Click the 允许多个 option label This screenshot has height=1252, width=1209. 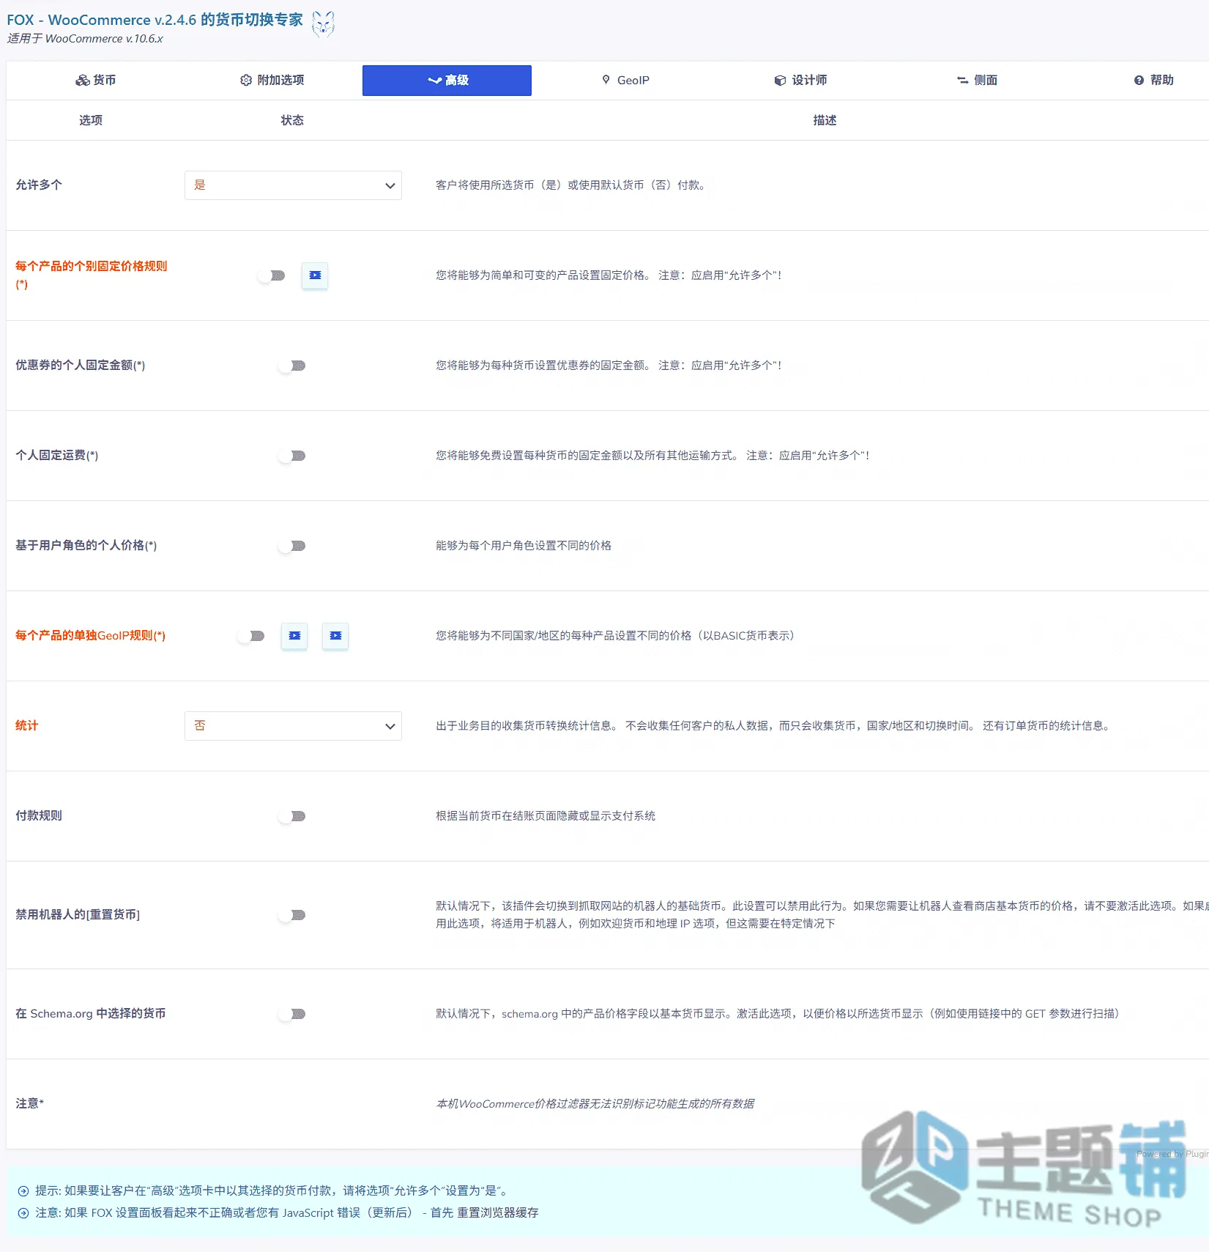(x=39, y=185)
